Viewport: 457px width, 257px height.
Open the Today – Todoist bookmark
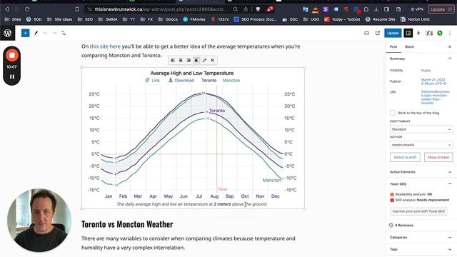coord(342,19)
